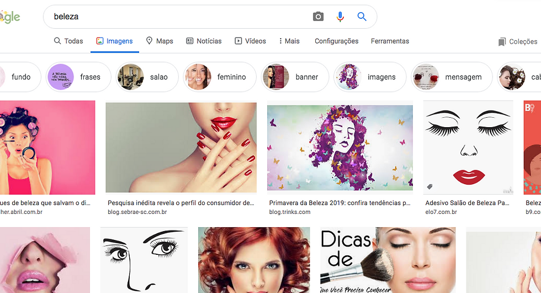
Task: Filter by the banner chip
Action: [295, 77]
